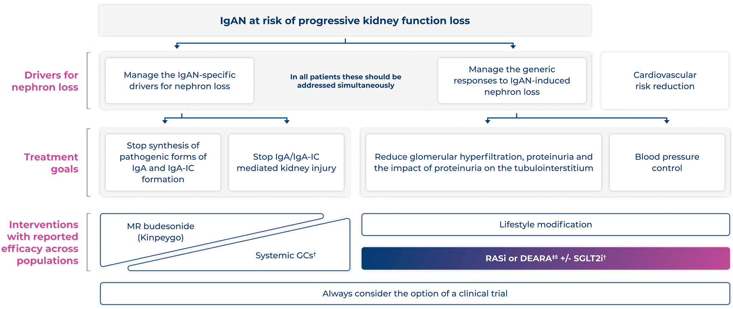This screenshot has width=733, height=309.
Task: Select Stop IgA/IgA-IC mediated kidney injury box
Action: pyautogui.click(x=286, y=162)
